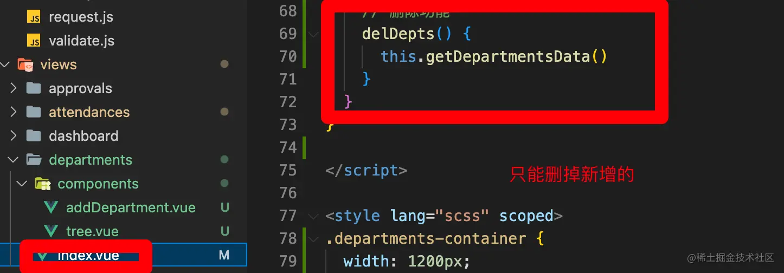Collapse the components folder chevron
The width and height of the screenshot is (784, 273).
22,184
